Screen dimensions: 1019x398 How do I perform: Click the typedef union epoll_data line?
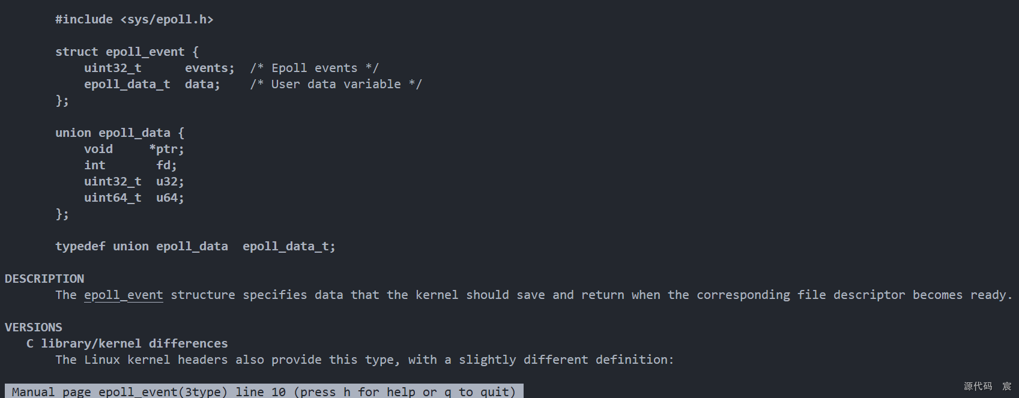[x=196, y=246]
